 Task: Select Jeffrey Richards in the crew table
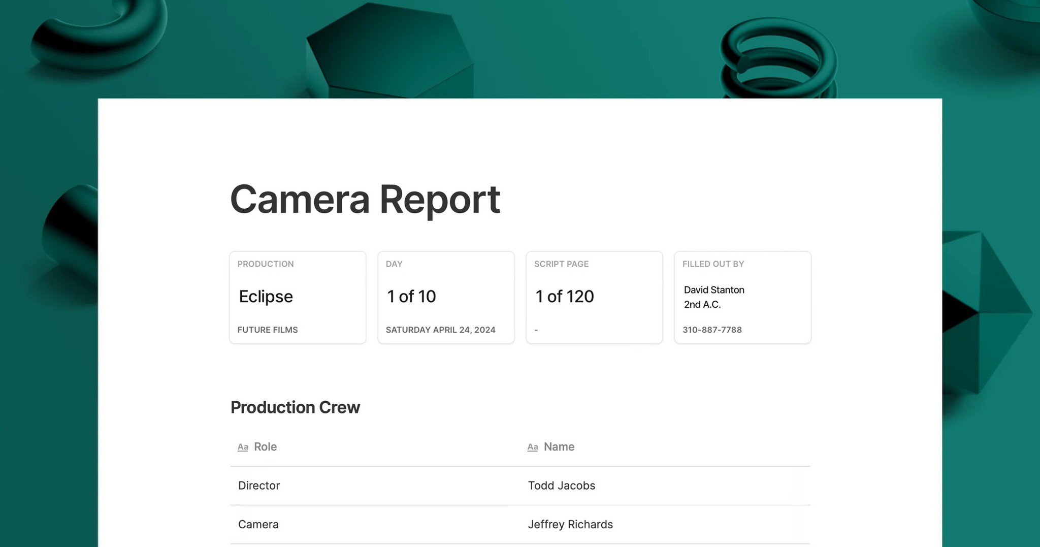point(571,524)
